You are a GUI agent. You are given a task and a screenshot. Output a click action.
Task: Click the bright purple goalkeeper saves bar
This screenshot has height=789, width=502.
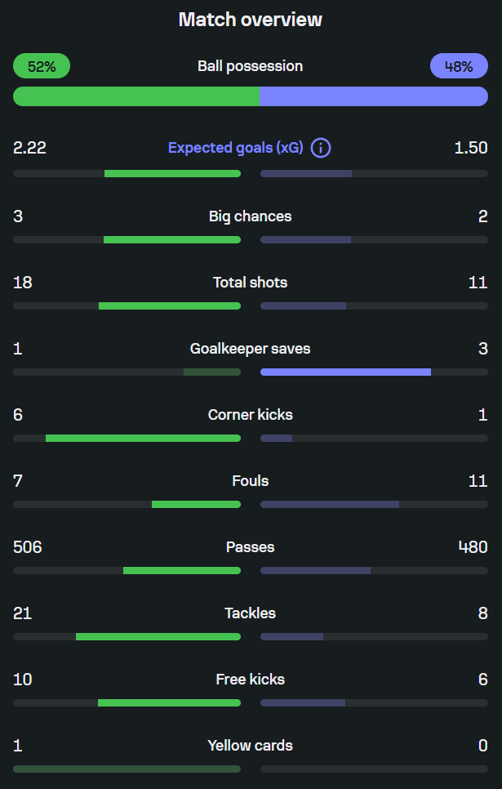tap(345, 372)
